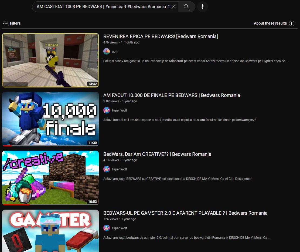Clear the search box with the X icon
This screenshot has width=300, height=252.
(173, 7)
